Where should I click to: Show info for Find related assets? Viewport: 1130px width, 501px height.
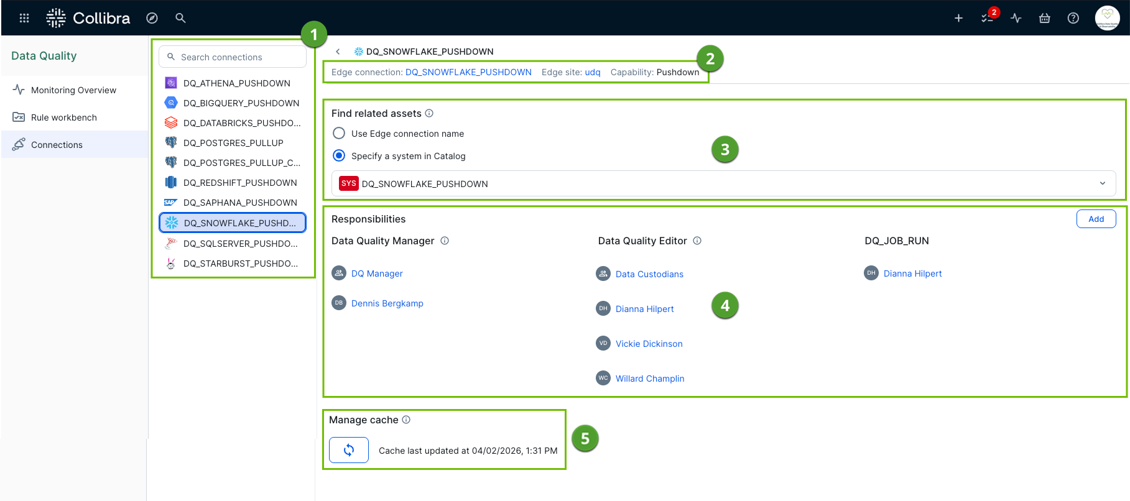point(429,113)
